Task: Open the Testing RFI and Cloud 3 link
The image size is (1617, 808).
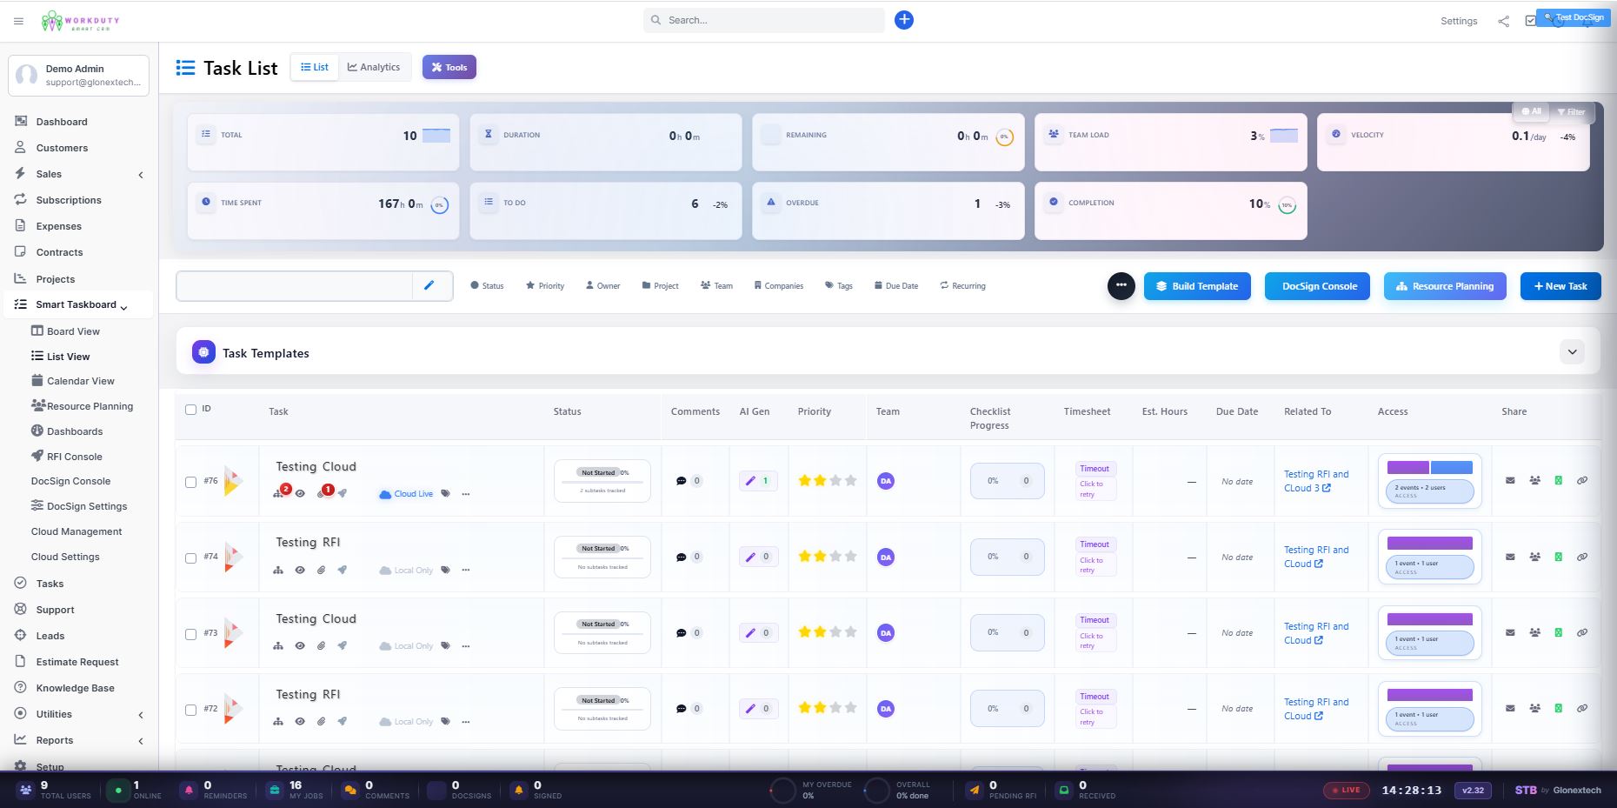Action: 1316,481
